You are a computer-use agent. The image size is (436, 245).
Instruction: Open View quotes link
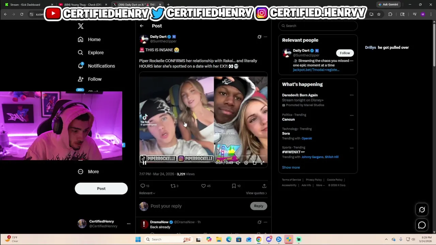[x=256, y=193]
